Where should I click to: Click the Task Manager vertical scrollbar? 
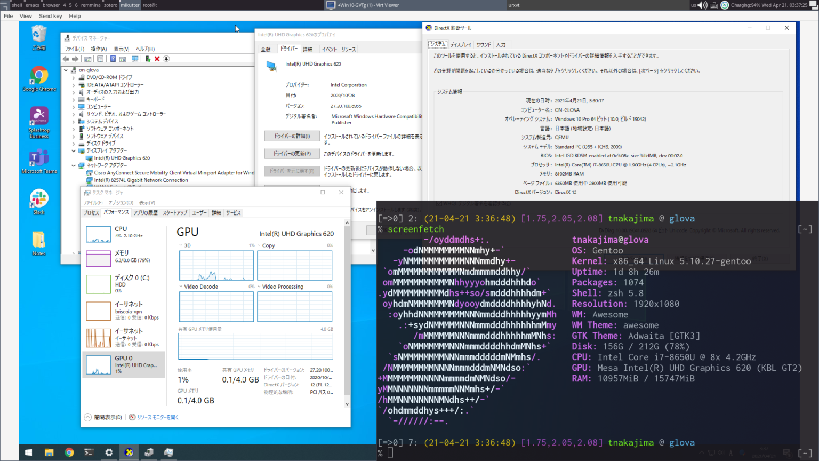(x=347, y=314)
